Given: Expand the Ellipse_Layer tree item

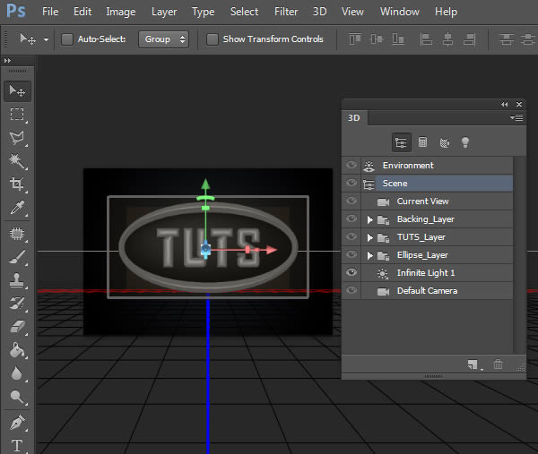Looking at the screenshot, I should (x=369, y=255).
